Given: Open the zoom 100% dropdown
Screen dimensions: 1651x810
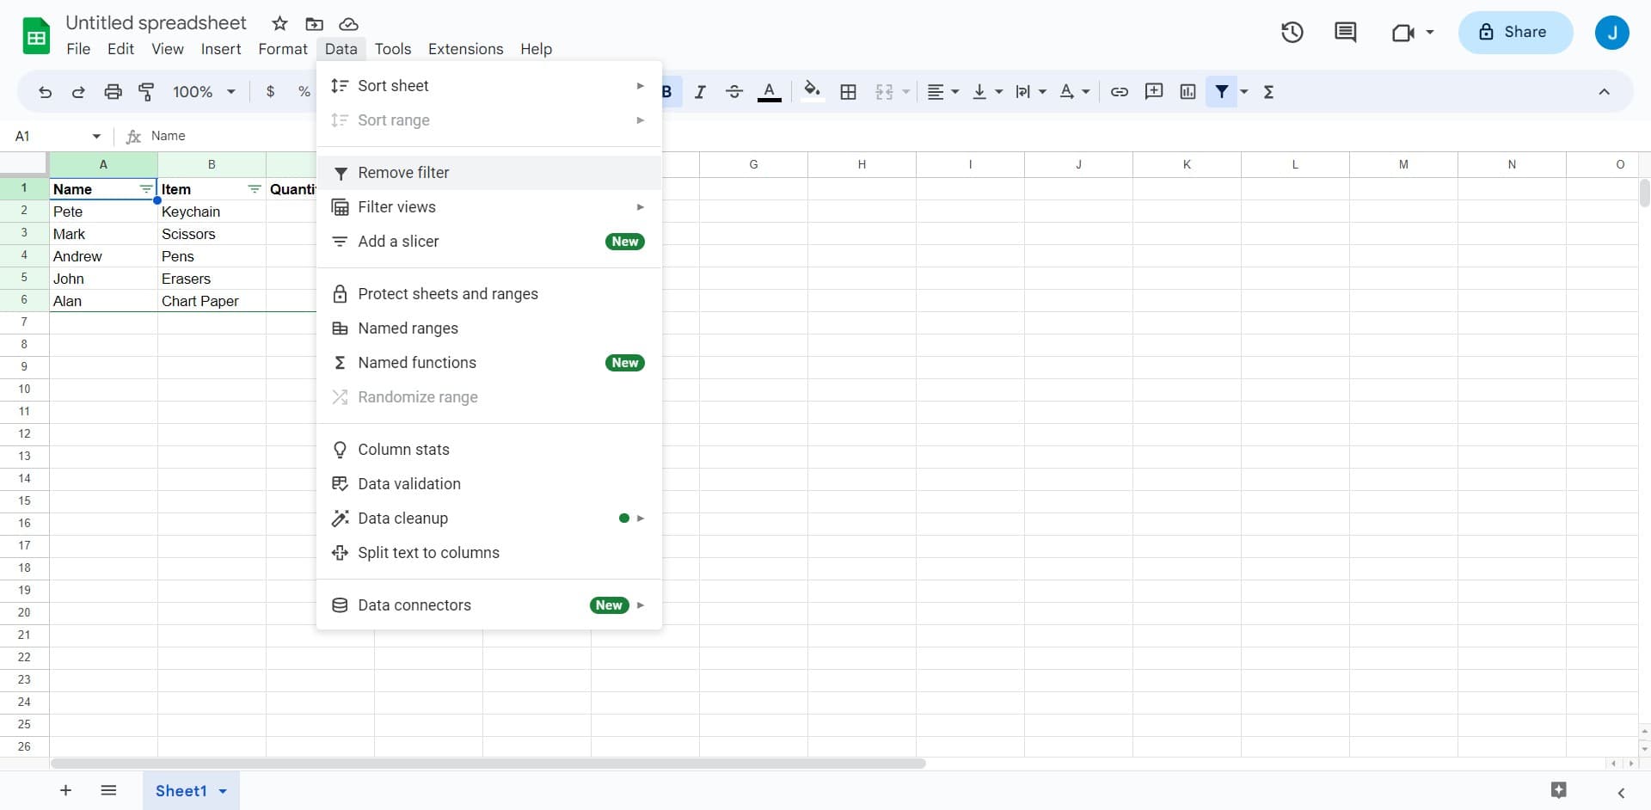Looking at the screenshot, I should pyautogui.click(x=204, y=92).
